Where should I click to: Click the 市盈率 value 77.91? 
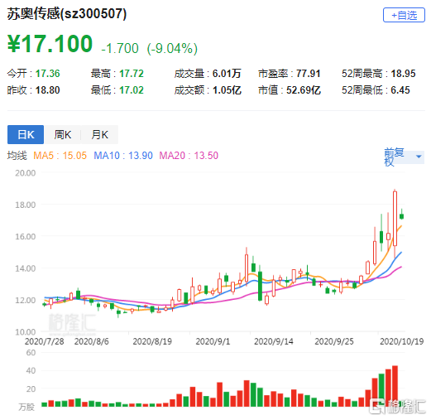coord(308,74)
